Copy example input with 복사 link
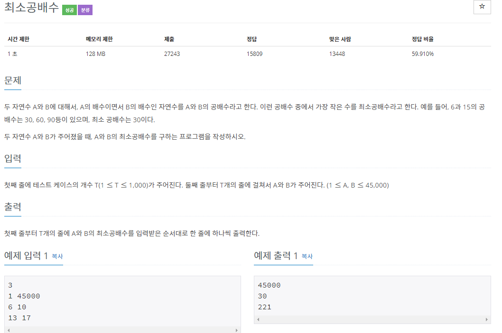 57,256
